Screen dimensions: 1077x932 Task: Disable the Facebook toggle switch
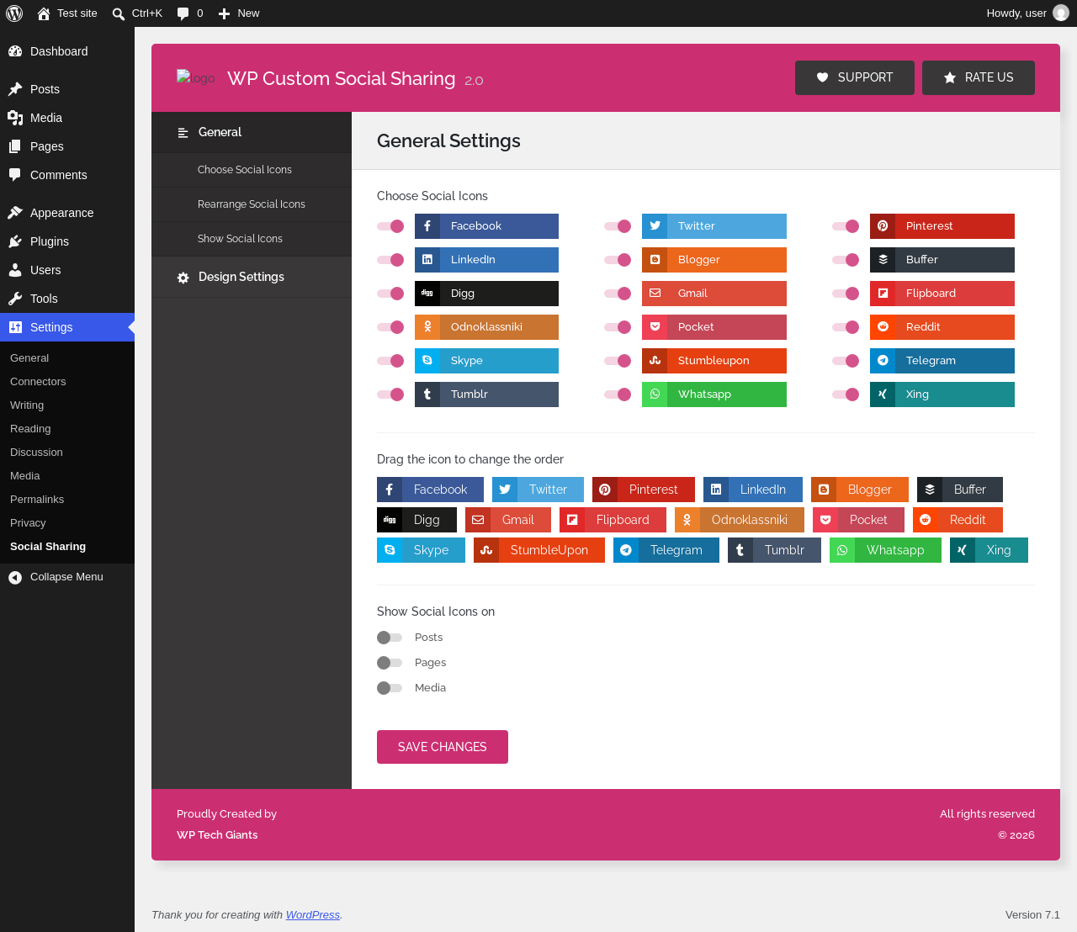click(x=390, y=226)
